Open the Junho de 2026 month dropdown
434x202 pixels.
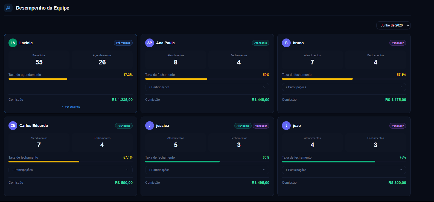pos(393,25)
